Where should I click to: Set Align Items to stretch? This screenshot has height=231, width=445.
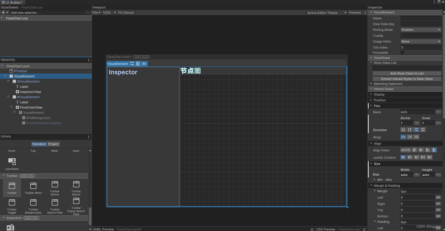tap(434, 150)
